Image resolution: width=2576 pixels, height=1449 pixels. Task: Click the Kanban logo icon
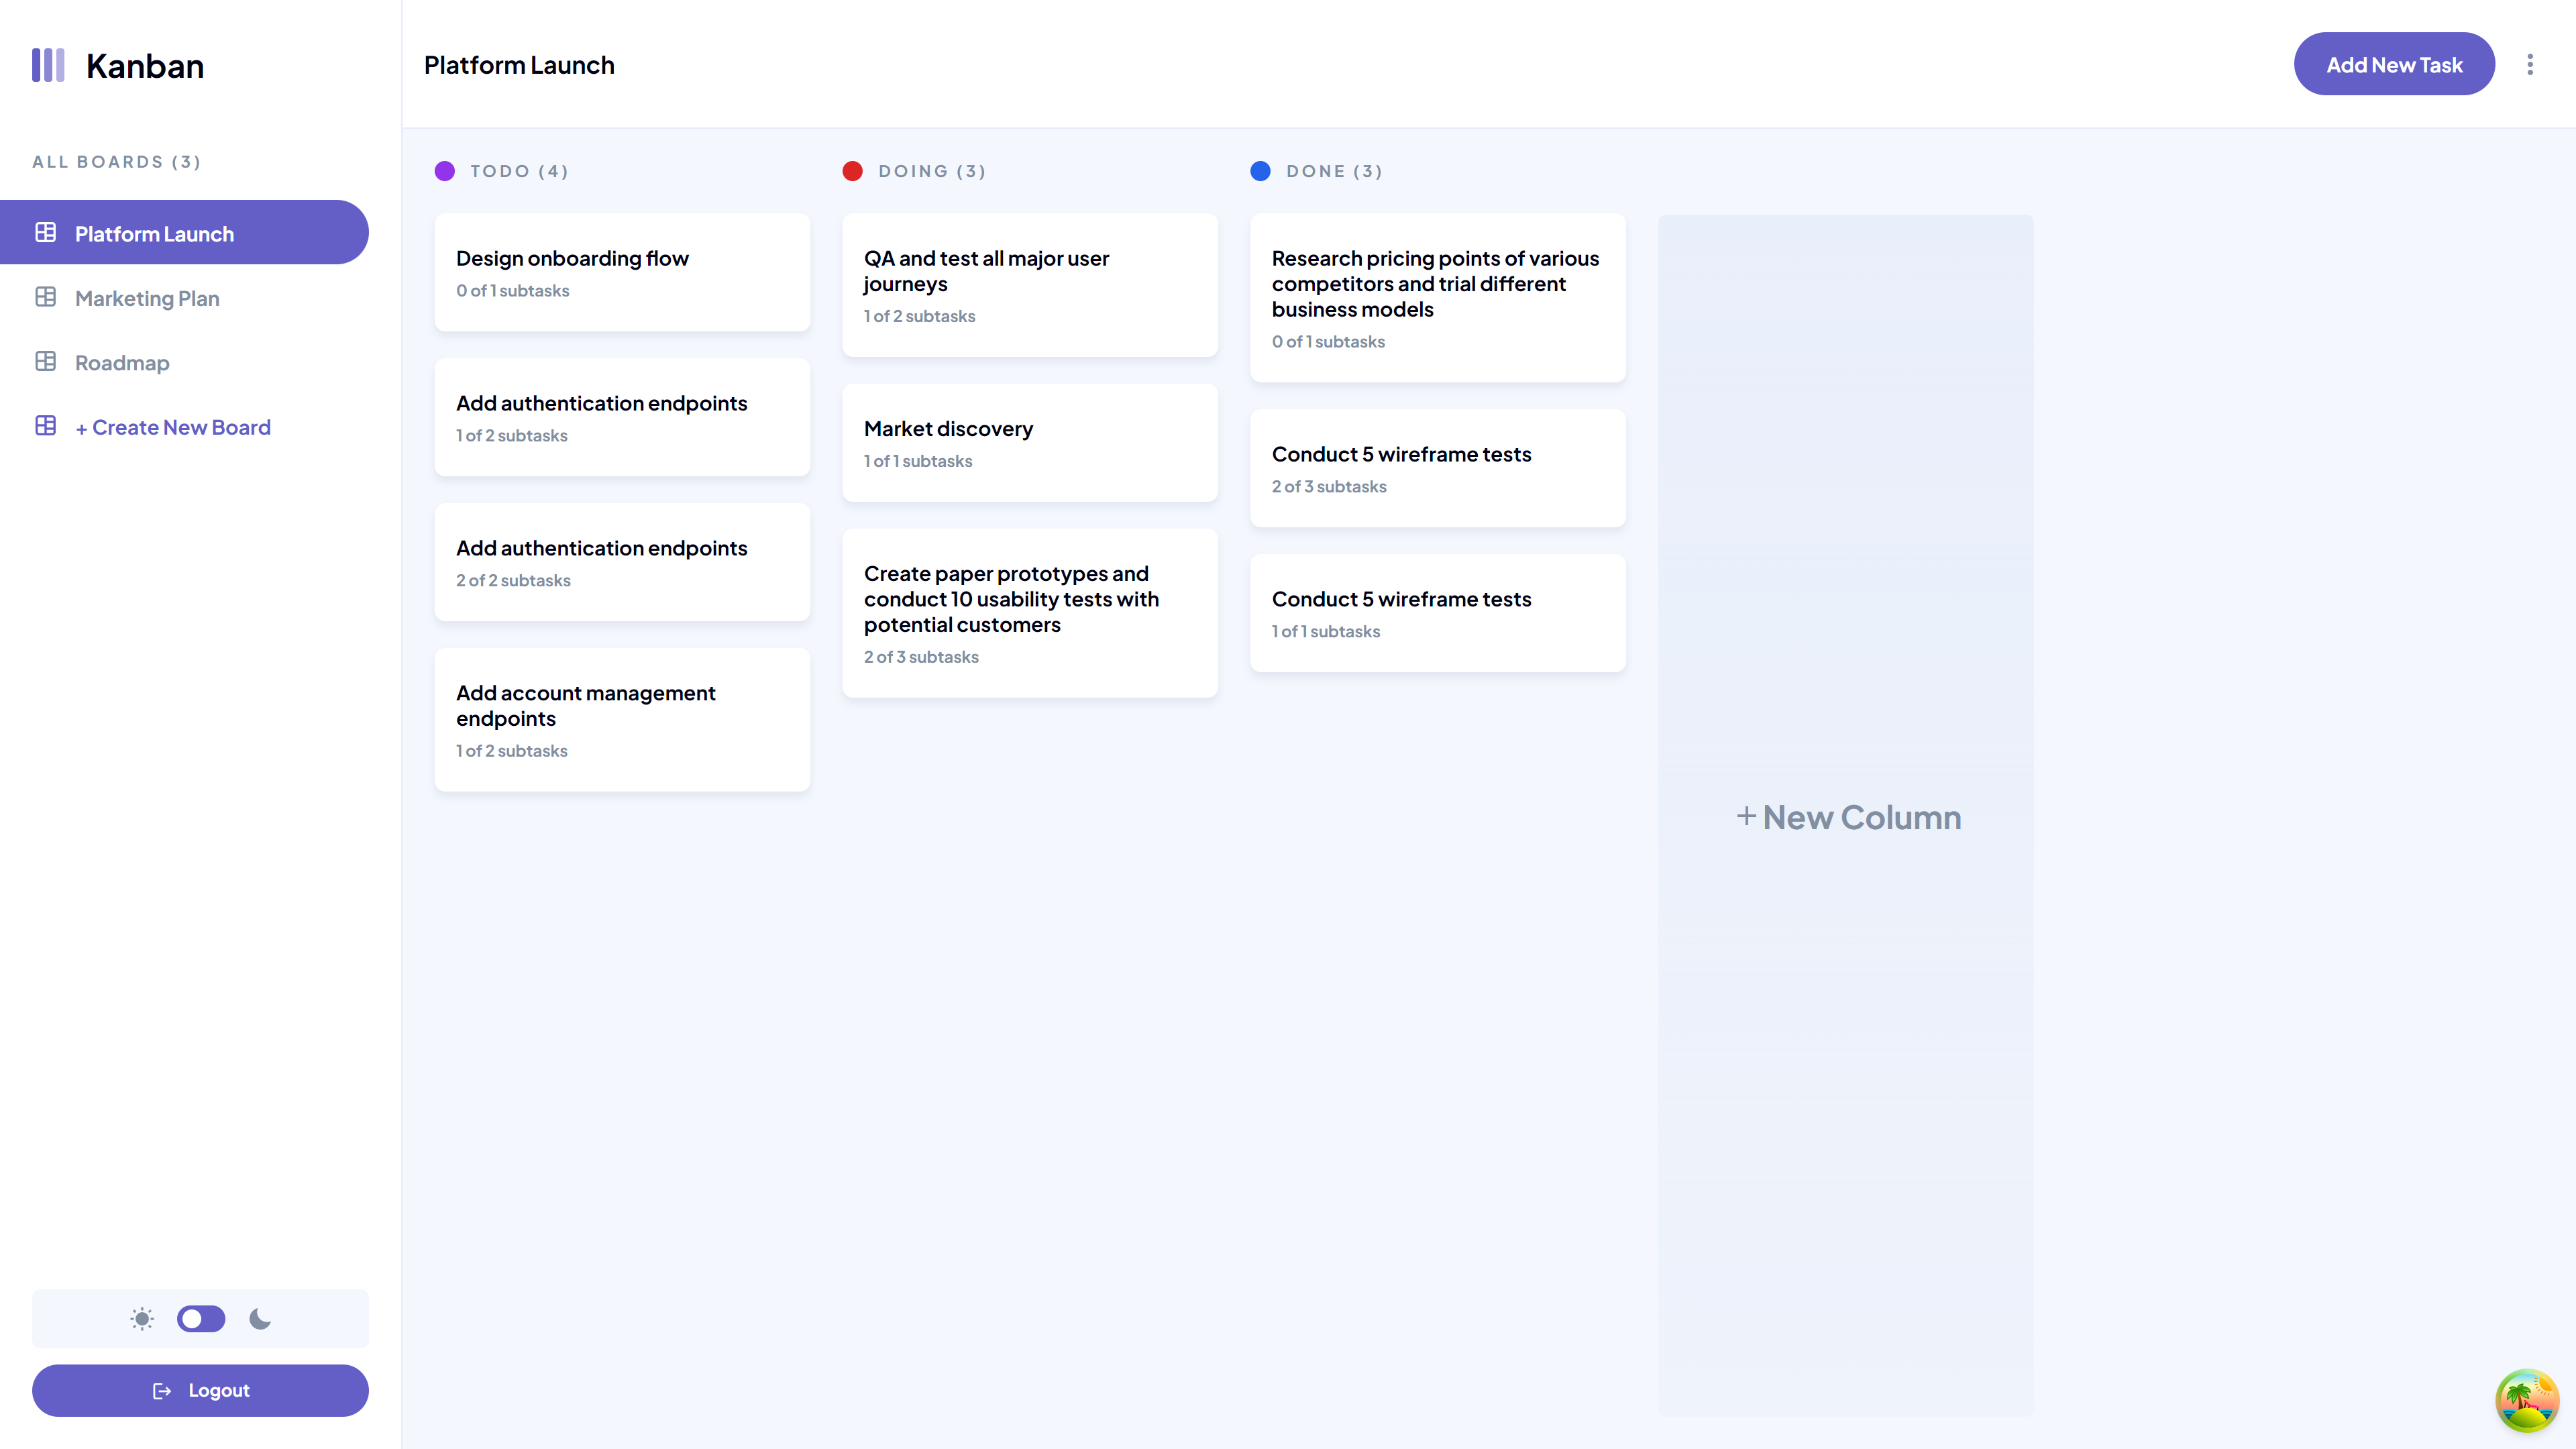pos(48,65)
